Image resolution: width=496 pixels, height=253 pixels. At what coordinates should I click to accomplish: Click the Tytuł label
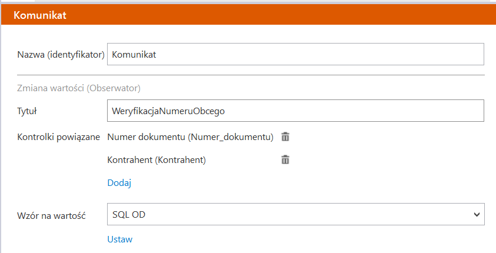(x=28, y=111)
